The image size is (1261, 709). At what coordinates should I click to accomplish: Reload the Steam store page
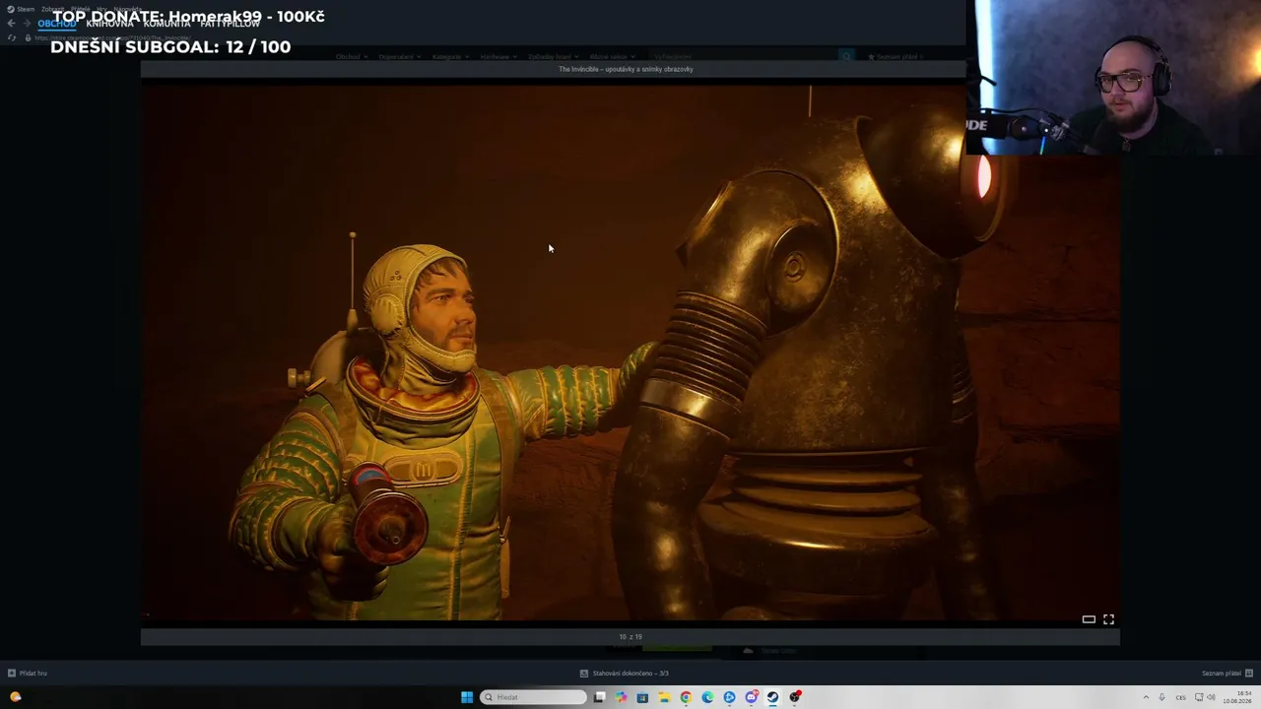(x=12, y=37)
